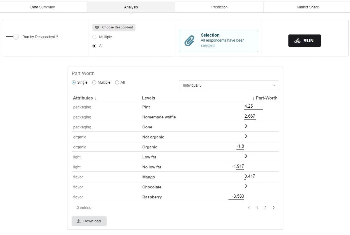Viewport: 350px width, 235px height.
Task: Click the Download button
Action: point(89,221)
